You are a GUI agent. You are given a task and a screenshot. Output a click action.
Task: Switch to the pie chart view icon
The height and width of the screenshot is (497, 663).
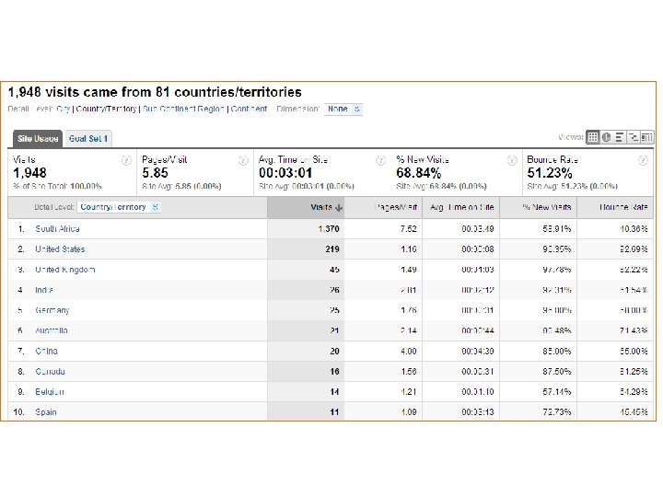click(x=607, y=137)
